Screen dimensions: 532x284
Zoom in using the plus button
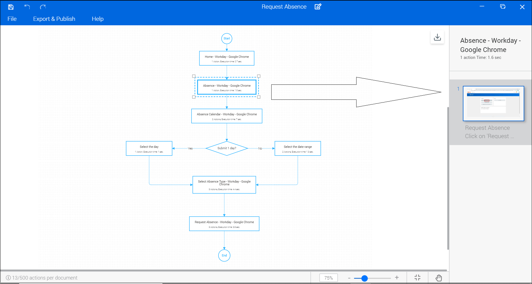point(397,277)
